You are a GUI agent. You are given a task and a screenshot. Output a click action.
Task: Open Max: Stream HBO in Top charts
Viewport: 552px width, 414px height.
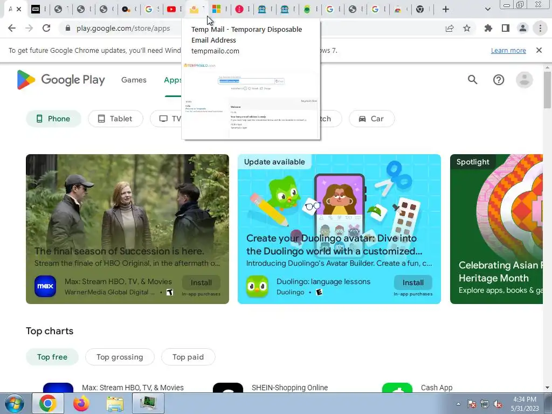133,388
